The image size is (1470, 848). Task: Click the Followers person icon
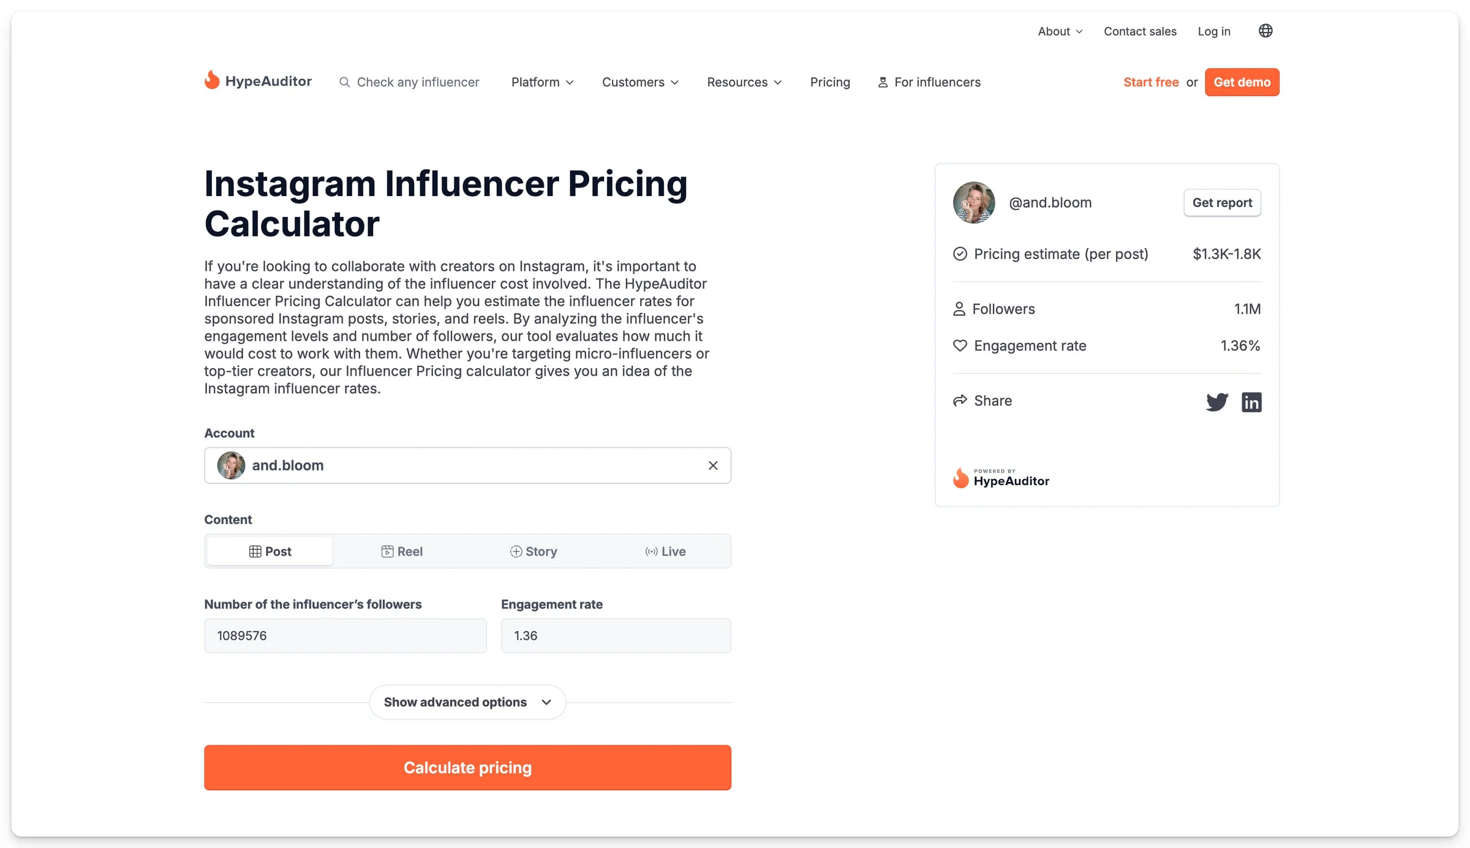click(959, 309)
